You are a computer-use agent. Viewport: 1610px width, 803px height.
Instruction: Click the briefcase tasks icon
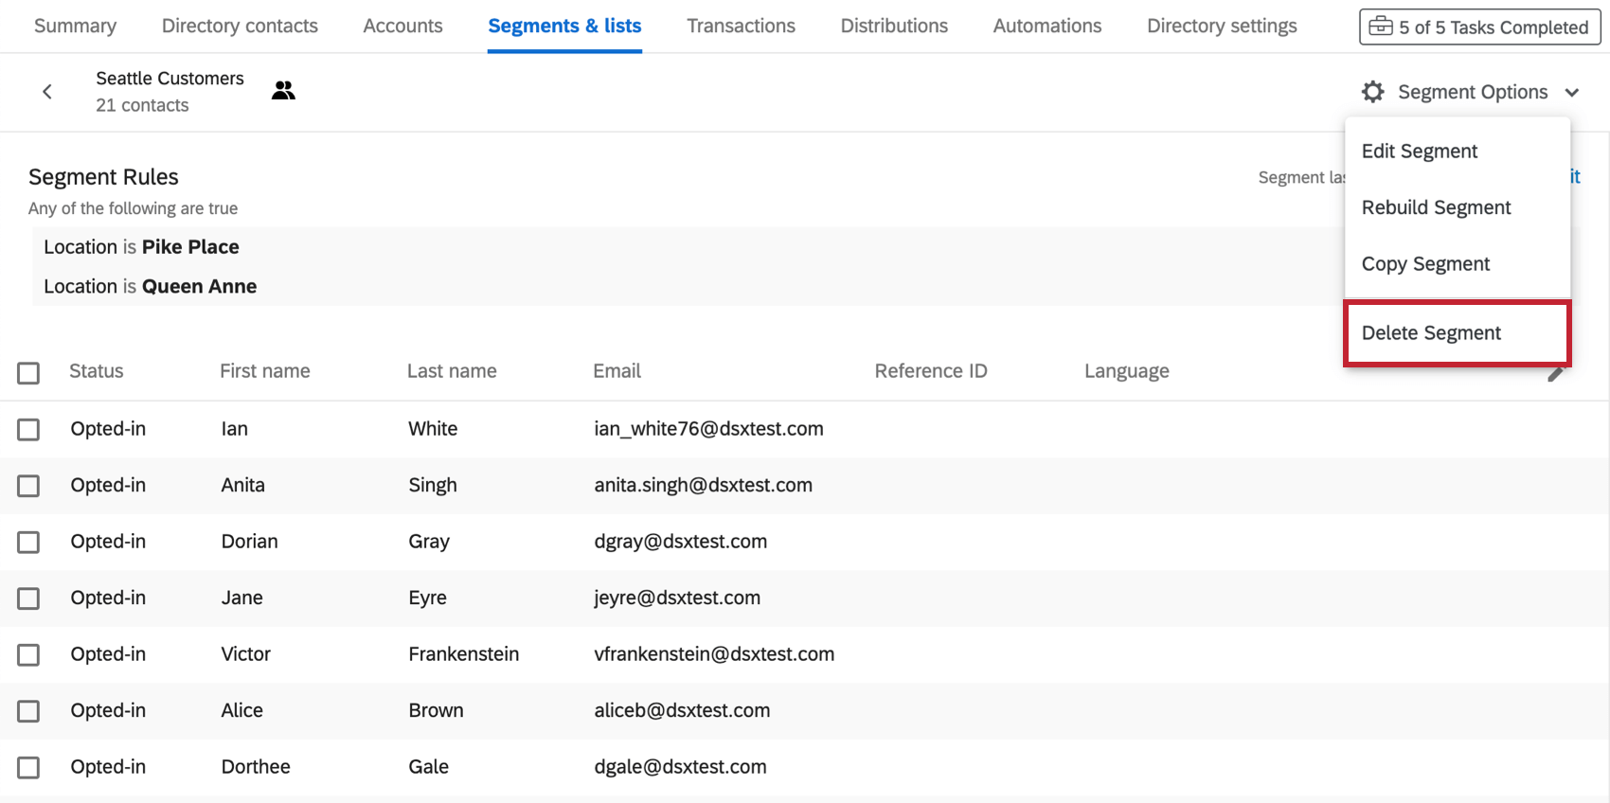click(x=1381, y=27)
